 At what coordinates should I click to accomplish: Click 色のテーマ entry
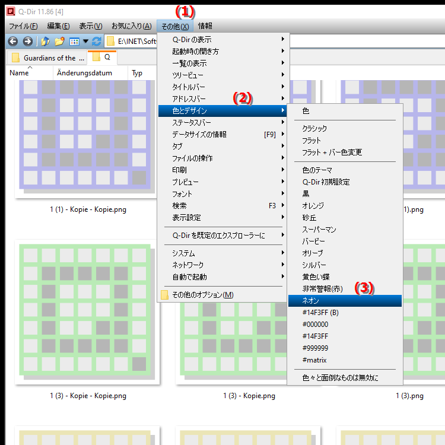coord(345,170)
